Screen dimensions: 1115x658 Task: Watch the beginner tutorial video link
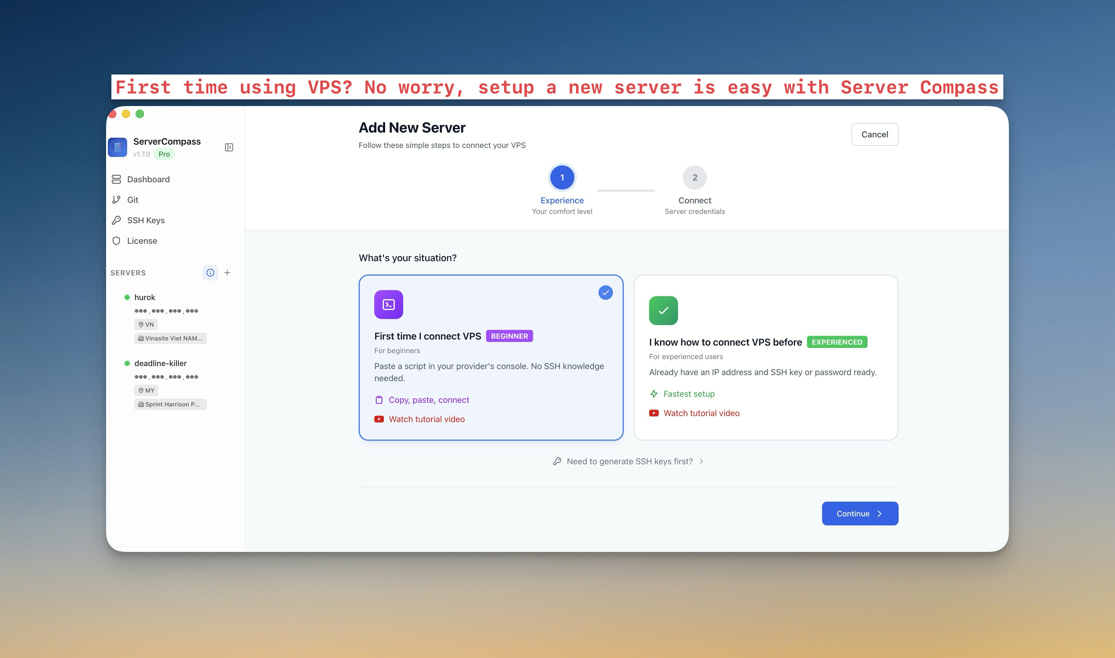click(426, 418)
